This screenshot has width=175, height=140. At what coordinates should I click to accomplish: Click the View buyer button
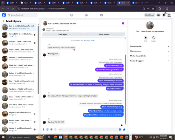pyautogui.click(x=63, y=34)
